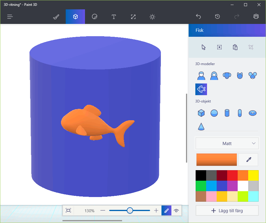Click the Lägg till färg button
The width and height of the screenshot is (266, 223).
coord(227,210)
